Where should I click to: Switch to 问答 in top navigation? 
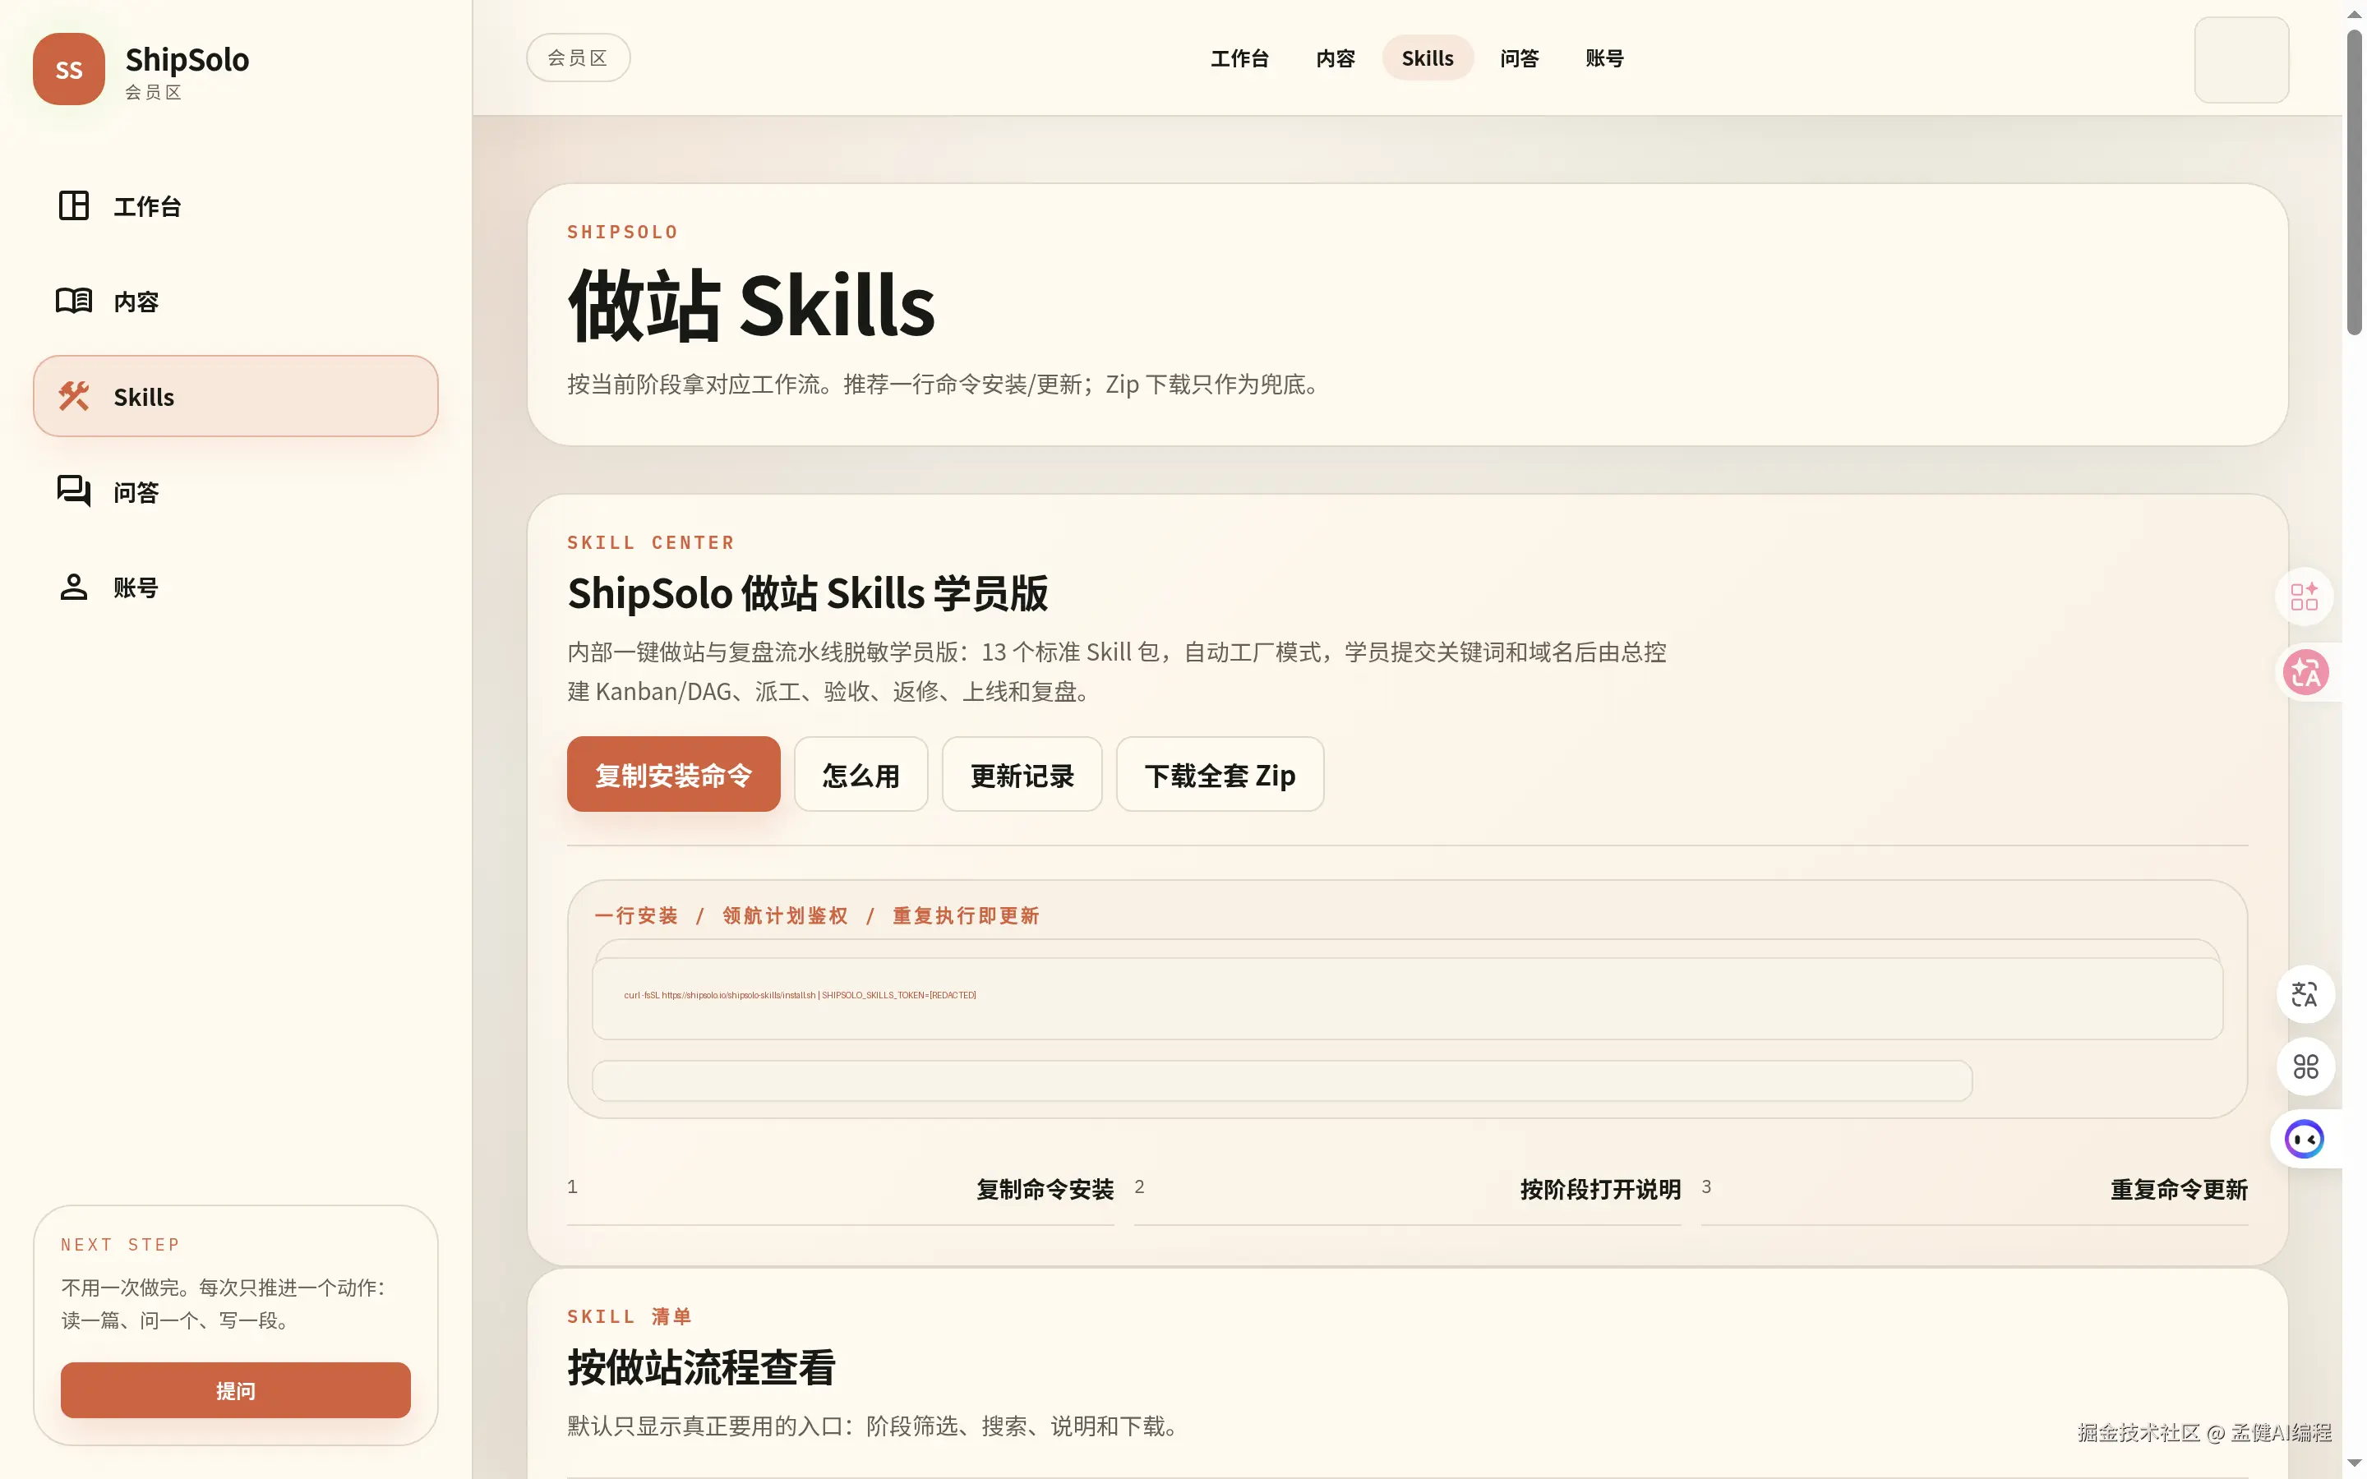pyautogui.click(x=1519, y=58)
